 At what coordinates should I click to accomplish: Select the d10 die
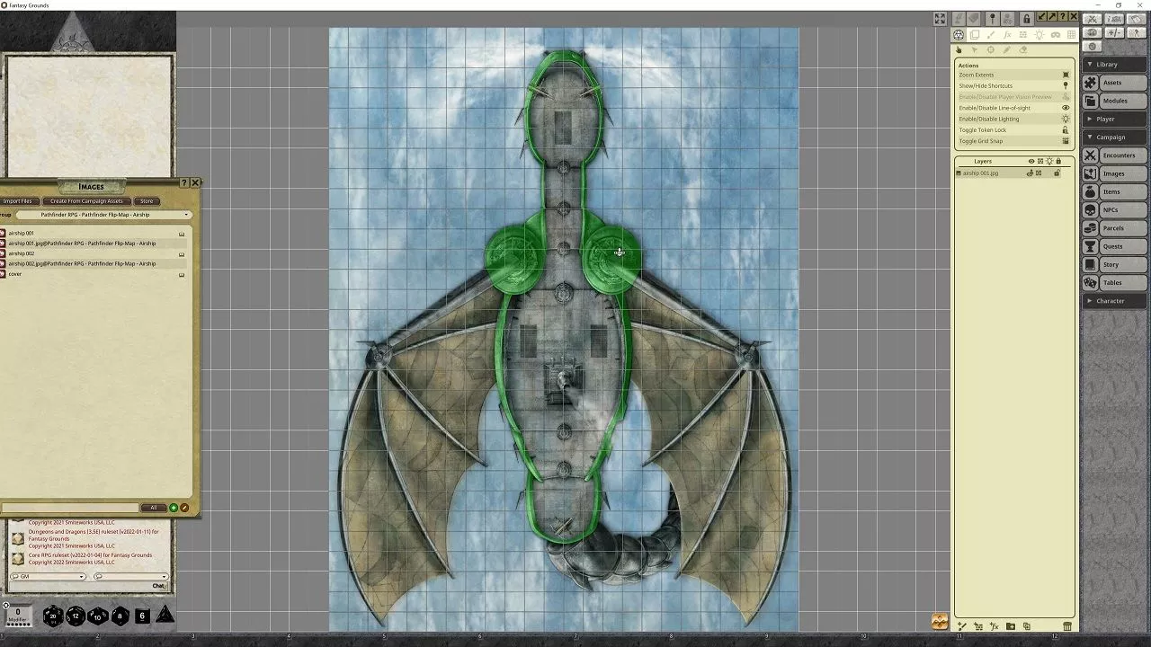pyautogui.click(x=98, y=616)
